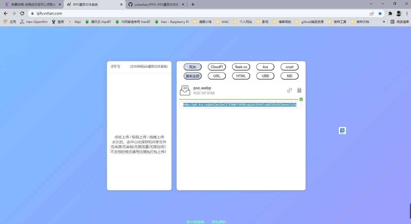This screenshot has width=411, height=224.
Task: Open the Chrome profile avatar
Action: pyautogui.click(x=399, y=13)
